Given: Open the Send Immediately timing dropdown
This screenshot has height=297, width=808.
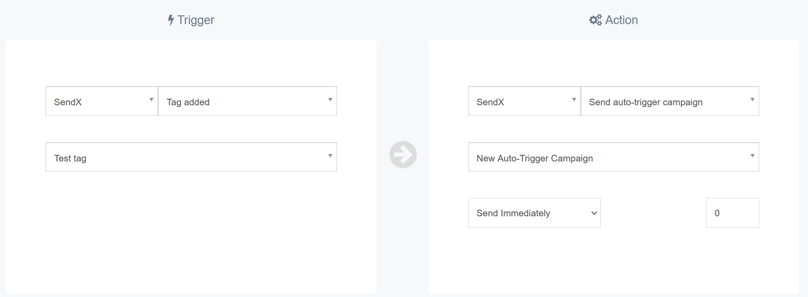Looking at the screenshot, I should tap(534, 213).
